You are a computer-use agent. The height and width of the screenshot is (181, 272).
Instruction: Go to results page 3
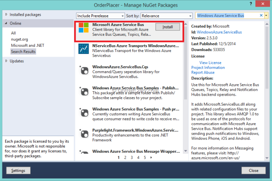[x=132, y=157]
